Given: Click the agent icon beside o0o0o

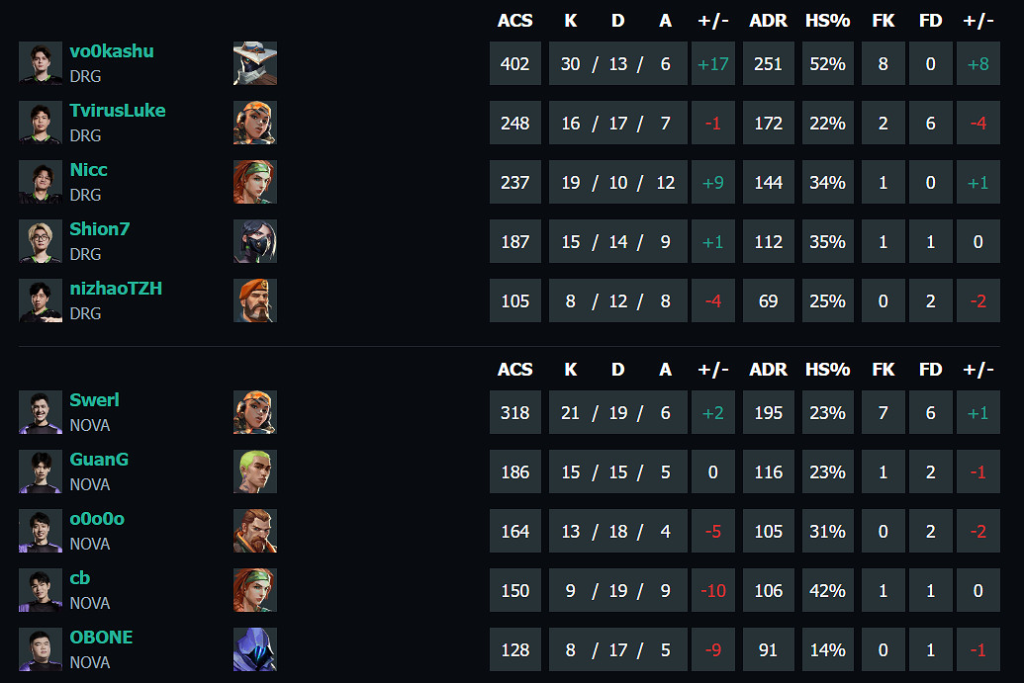Looking at the screenshot, I should pos(255,532).
